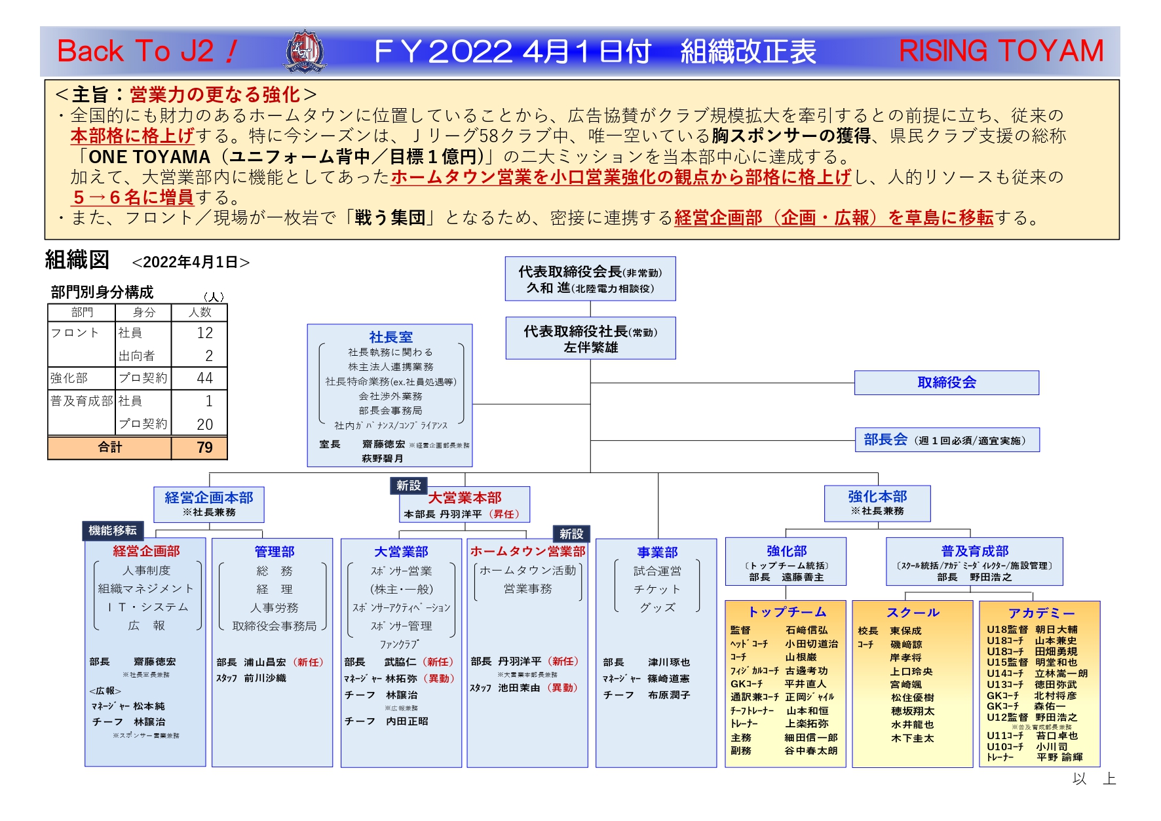
Task: Click the '主旨:営業力の更なる強化' heading
Action: pyautogui.click(x=186, y=94)
